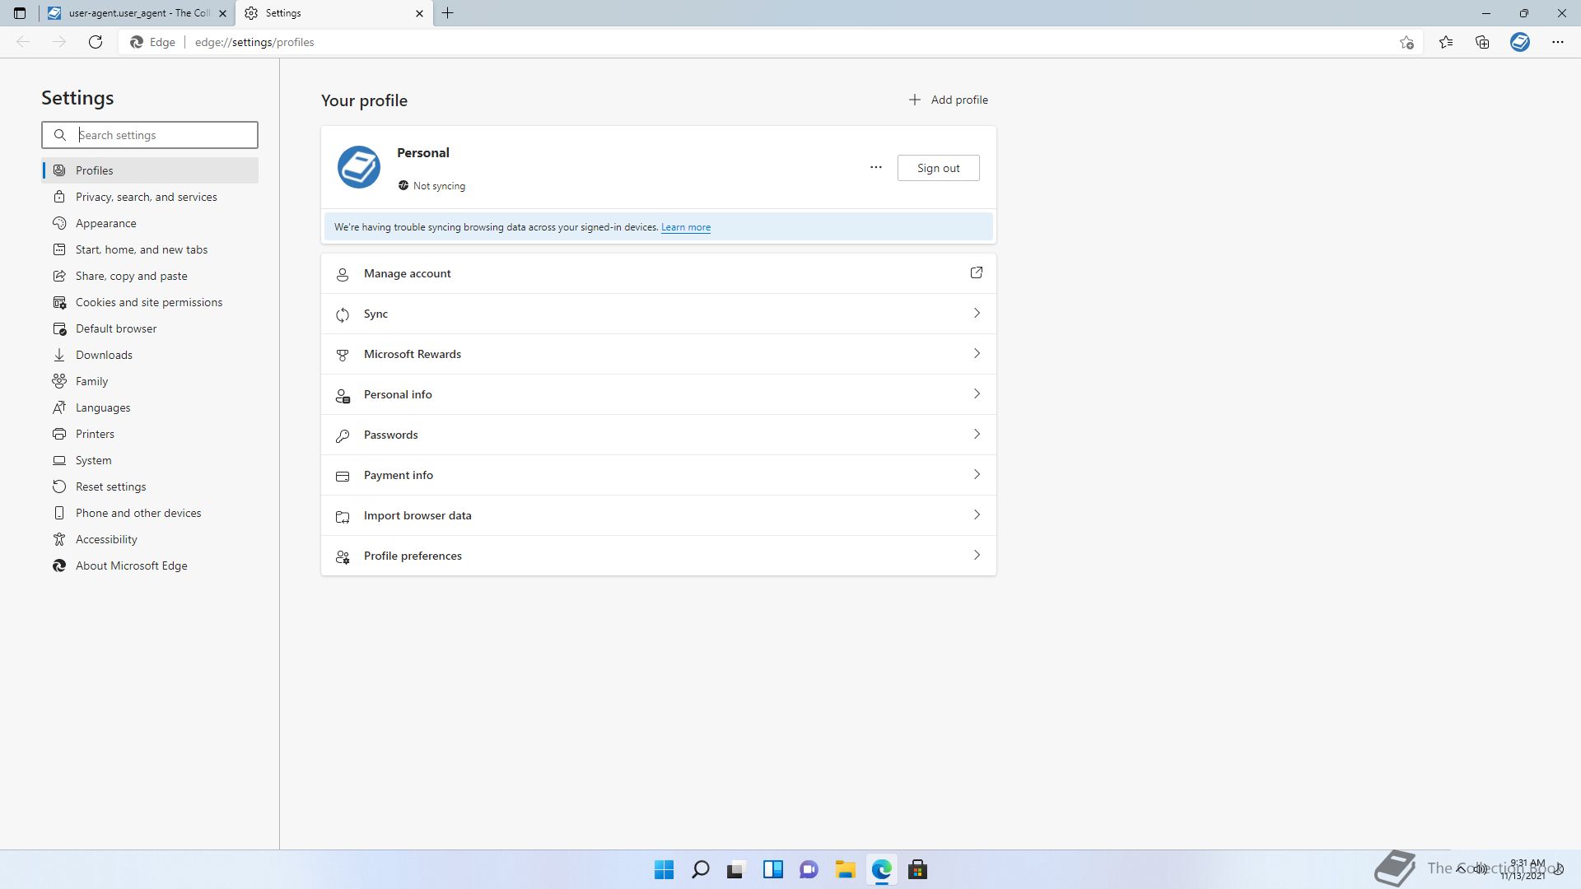1581x889 pixels.
Task: Click the Sign out button
Action: coord(938,168)
